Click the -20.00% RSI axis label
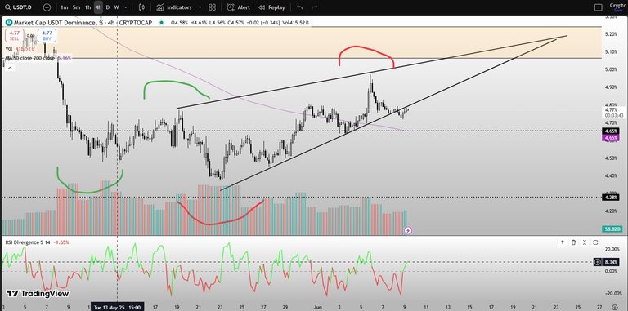Image resolution: width=628 pixels, height=311 pixels. tap(613, 293)
